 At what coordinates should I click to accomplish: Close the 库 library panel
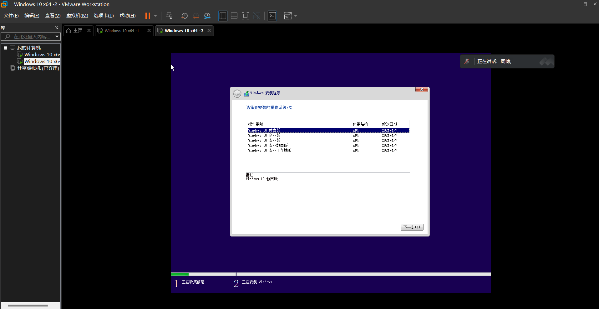point(57,28)
